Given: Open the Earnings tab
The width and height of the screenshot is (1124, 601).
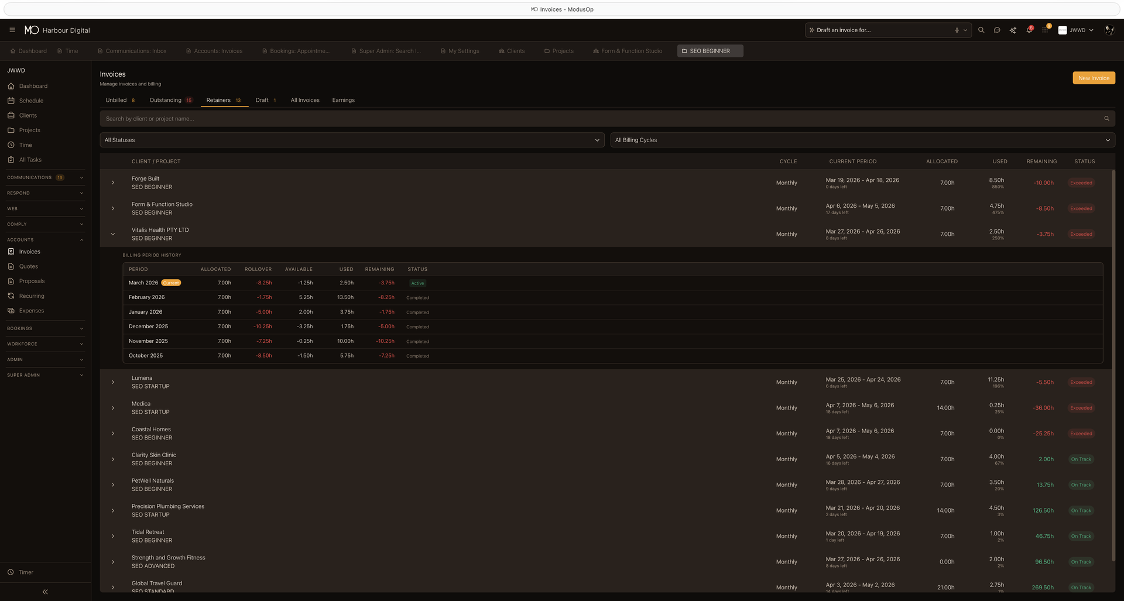Looking at the screenshot, I should tap(343, 100).
